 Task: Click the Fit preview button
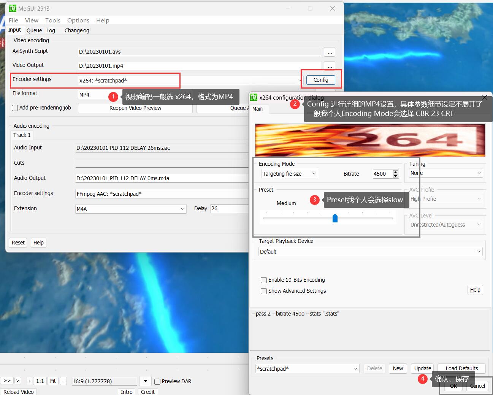53,381
